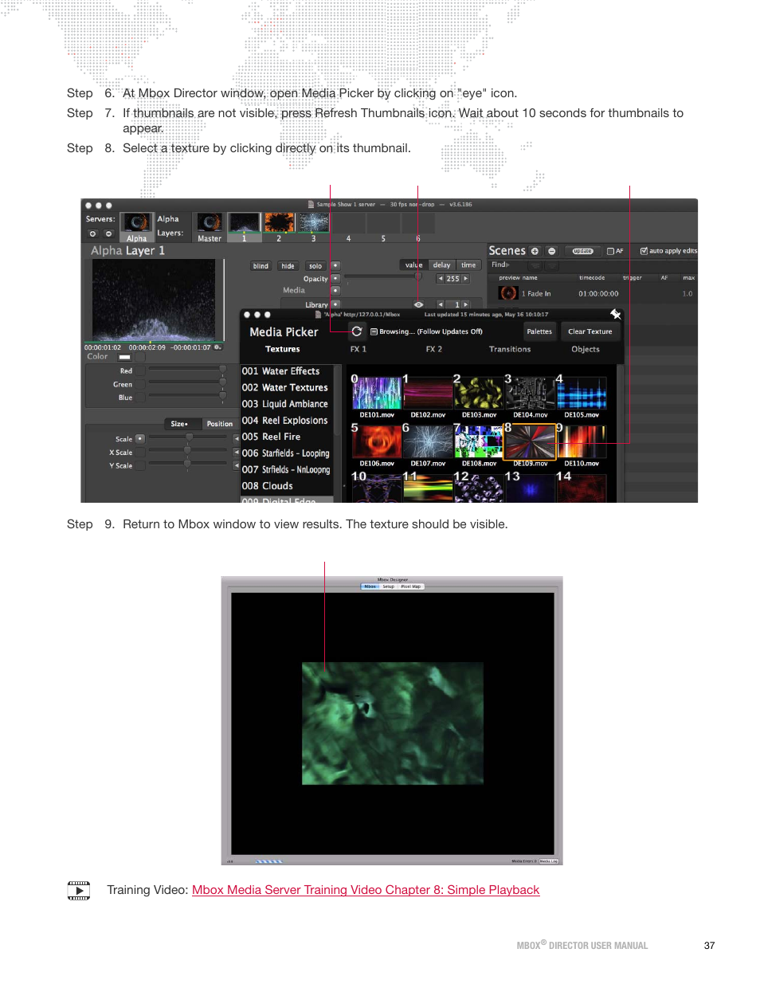
Task: Click the Opacity parameter select button
Action: click(x=335, y=278)
